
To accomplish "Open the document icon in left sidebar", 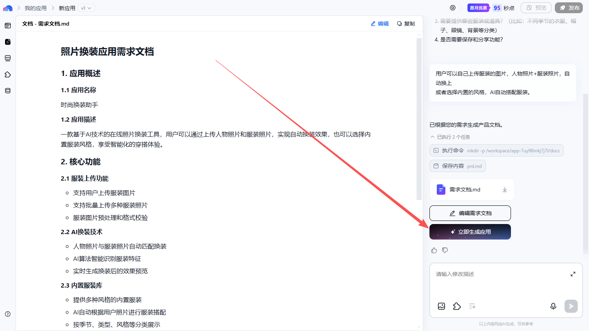I will click(x=8, y=42).
